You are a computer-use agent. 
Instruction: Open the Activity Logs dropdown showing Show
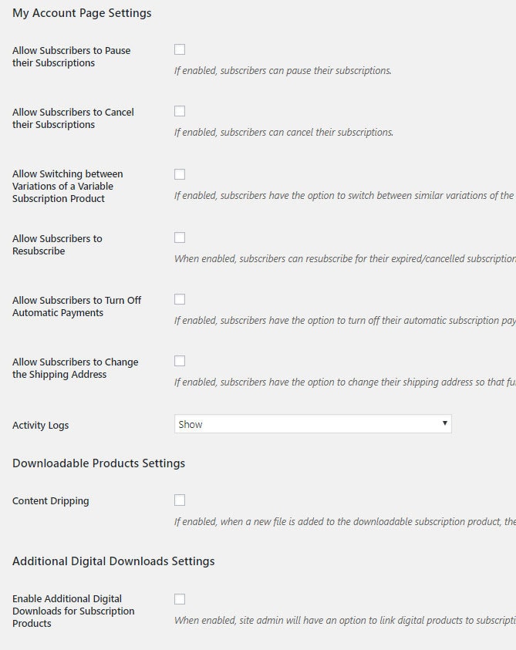pyautogui.click(x=312, y=424)
